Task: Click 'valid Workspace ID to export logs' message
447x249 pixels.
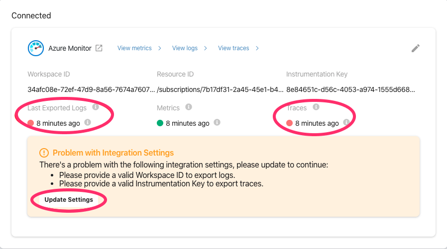Action: click(147, 175)
